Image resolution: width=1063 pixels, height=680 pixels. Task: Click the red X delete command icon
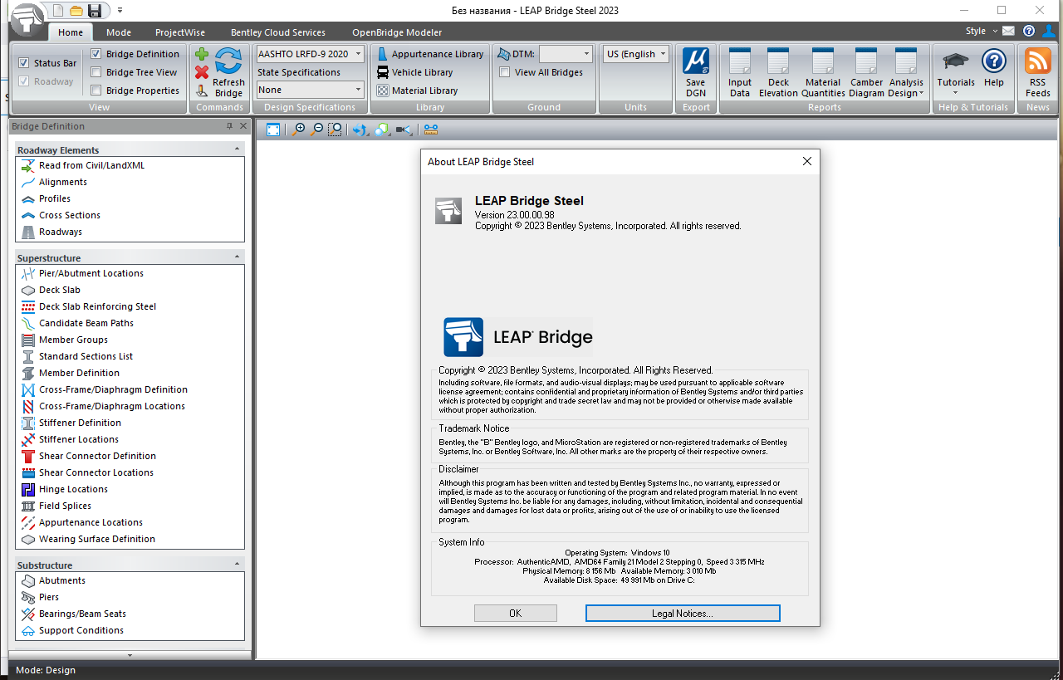[202, 72]
